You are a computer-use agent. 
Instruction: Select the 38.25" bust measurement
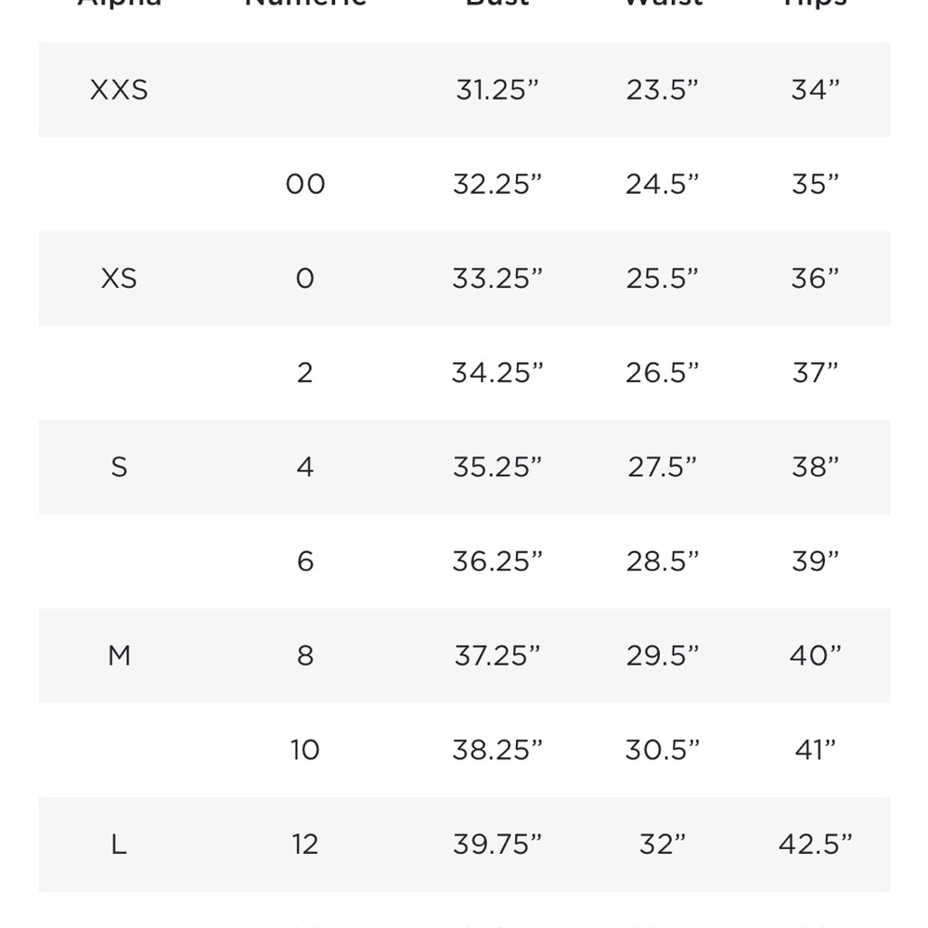click(x=497, y=750)
